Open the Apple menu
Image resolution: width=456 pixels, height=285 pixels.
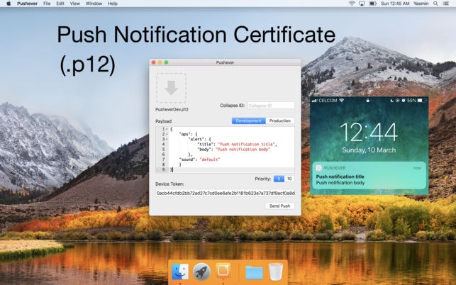pyautogui.click(x=9, y=4)
